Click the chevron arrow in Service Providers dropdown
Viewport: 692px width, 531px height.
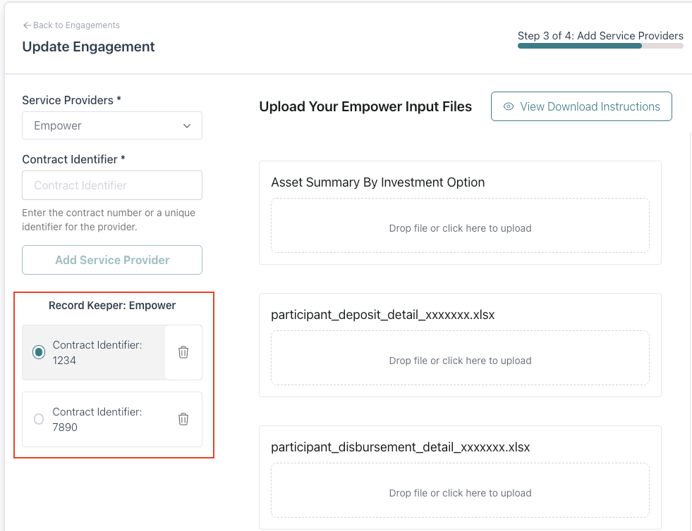[187, 126]
